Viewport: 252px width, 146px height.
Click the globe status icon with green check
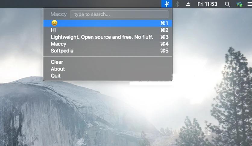[x=239, y=4]
